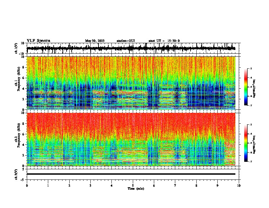This screenshot has width=269, height=208.
Task: Click the time axis tick label "7"
Action: click(175, 186)
